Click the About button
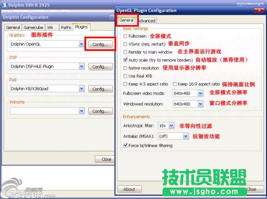267x199 pixels. (129, 189)
